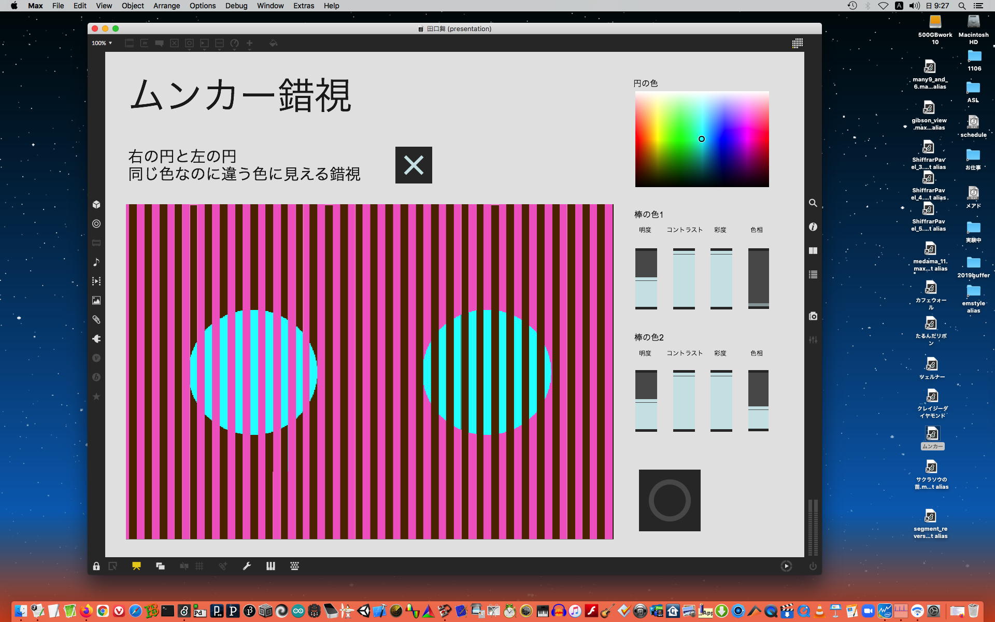Image resolution: width=995 pixels, height=622 pixels.
Task: Toggle presentation mode icon in bottom toolbar
Action: [x=136, y=566]
